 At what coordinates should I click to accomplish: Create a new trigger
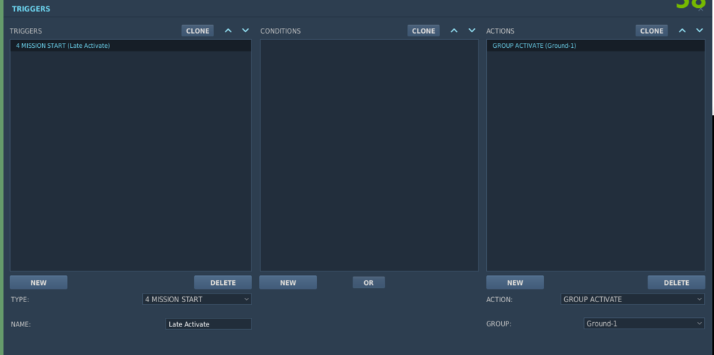click(x=39, y=283)
